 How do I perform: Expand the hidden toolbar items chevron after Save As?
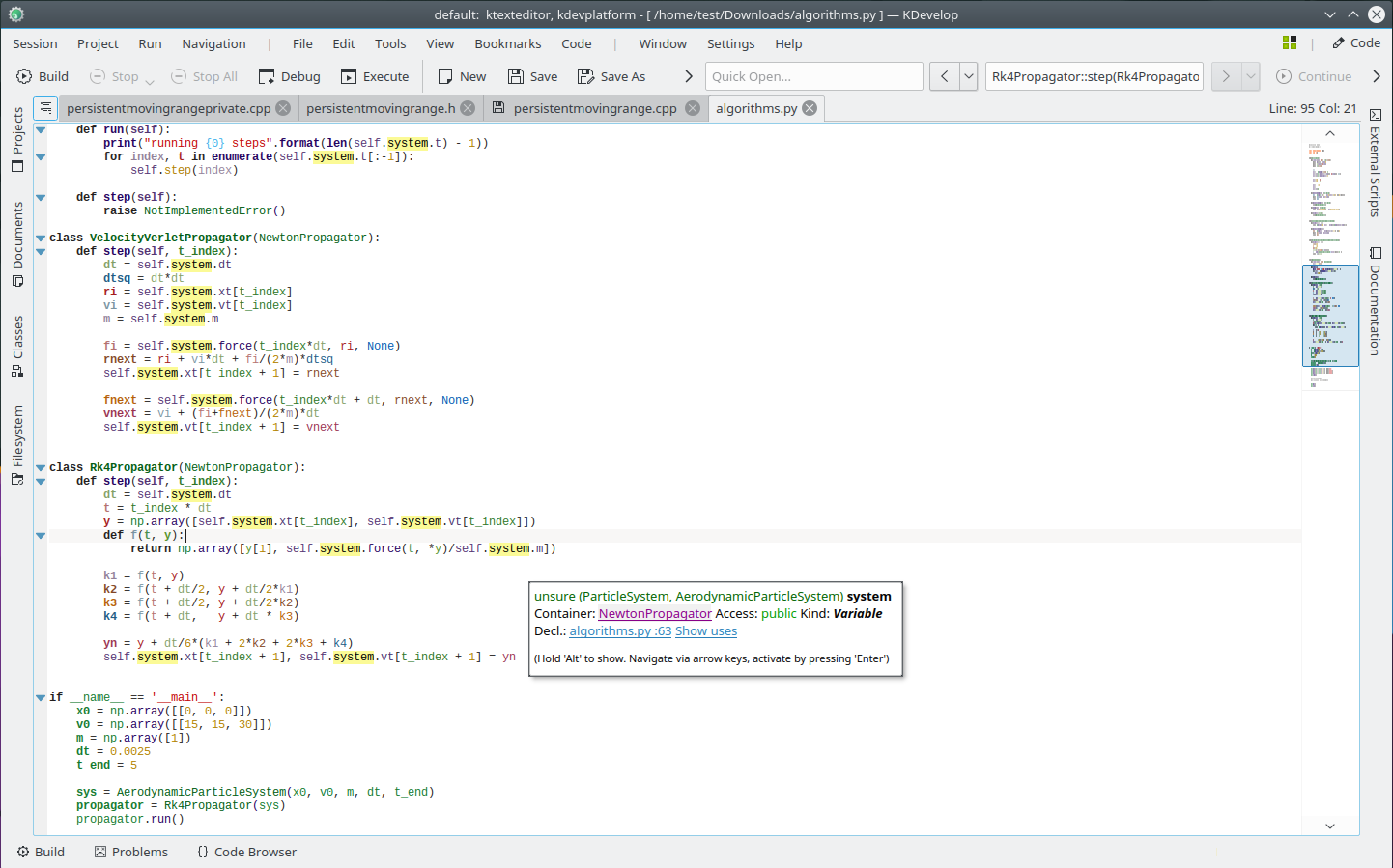[689, 76]
